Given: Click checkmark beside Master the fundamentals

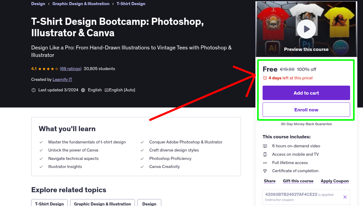Looking at the screenshot, I should (x=41, y=142).
